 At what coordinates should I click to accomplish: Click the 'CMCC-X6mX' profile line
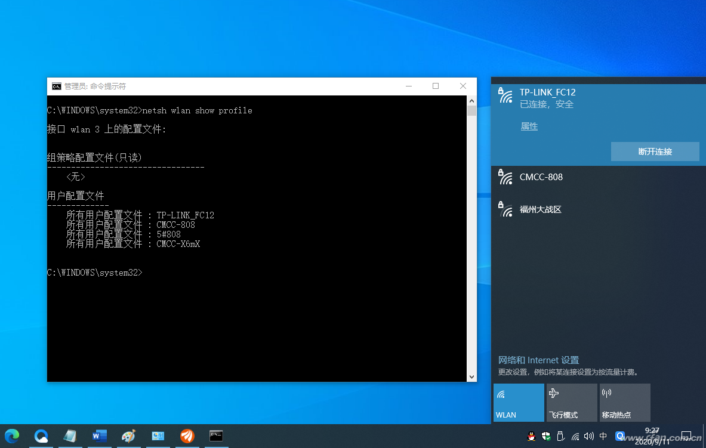133,244
